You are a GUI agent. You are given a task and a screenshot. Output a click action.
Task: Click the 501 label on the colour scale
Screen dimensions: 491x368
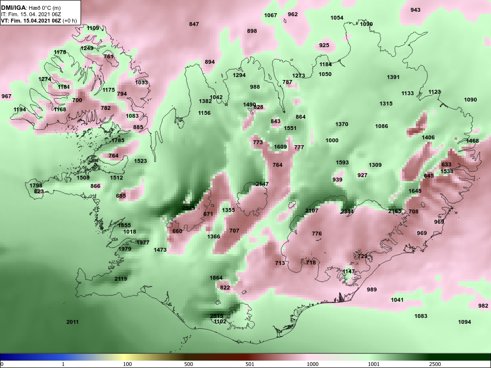point(249,364)
